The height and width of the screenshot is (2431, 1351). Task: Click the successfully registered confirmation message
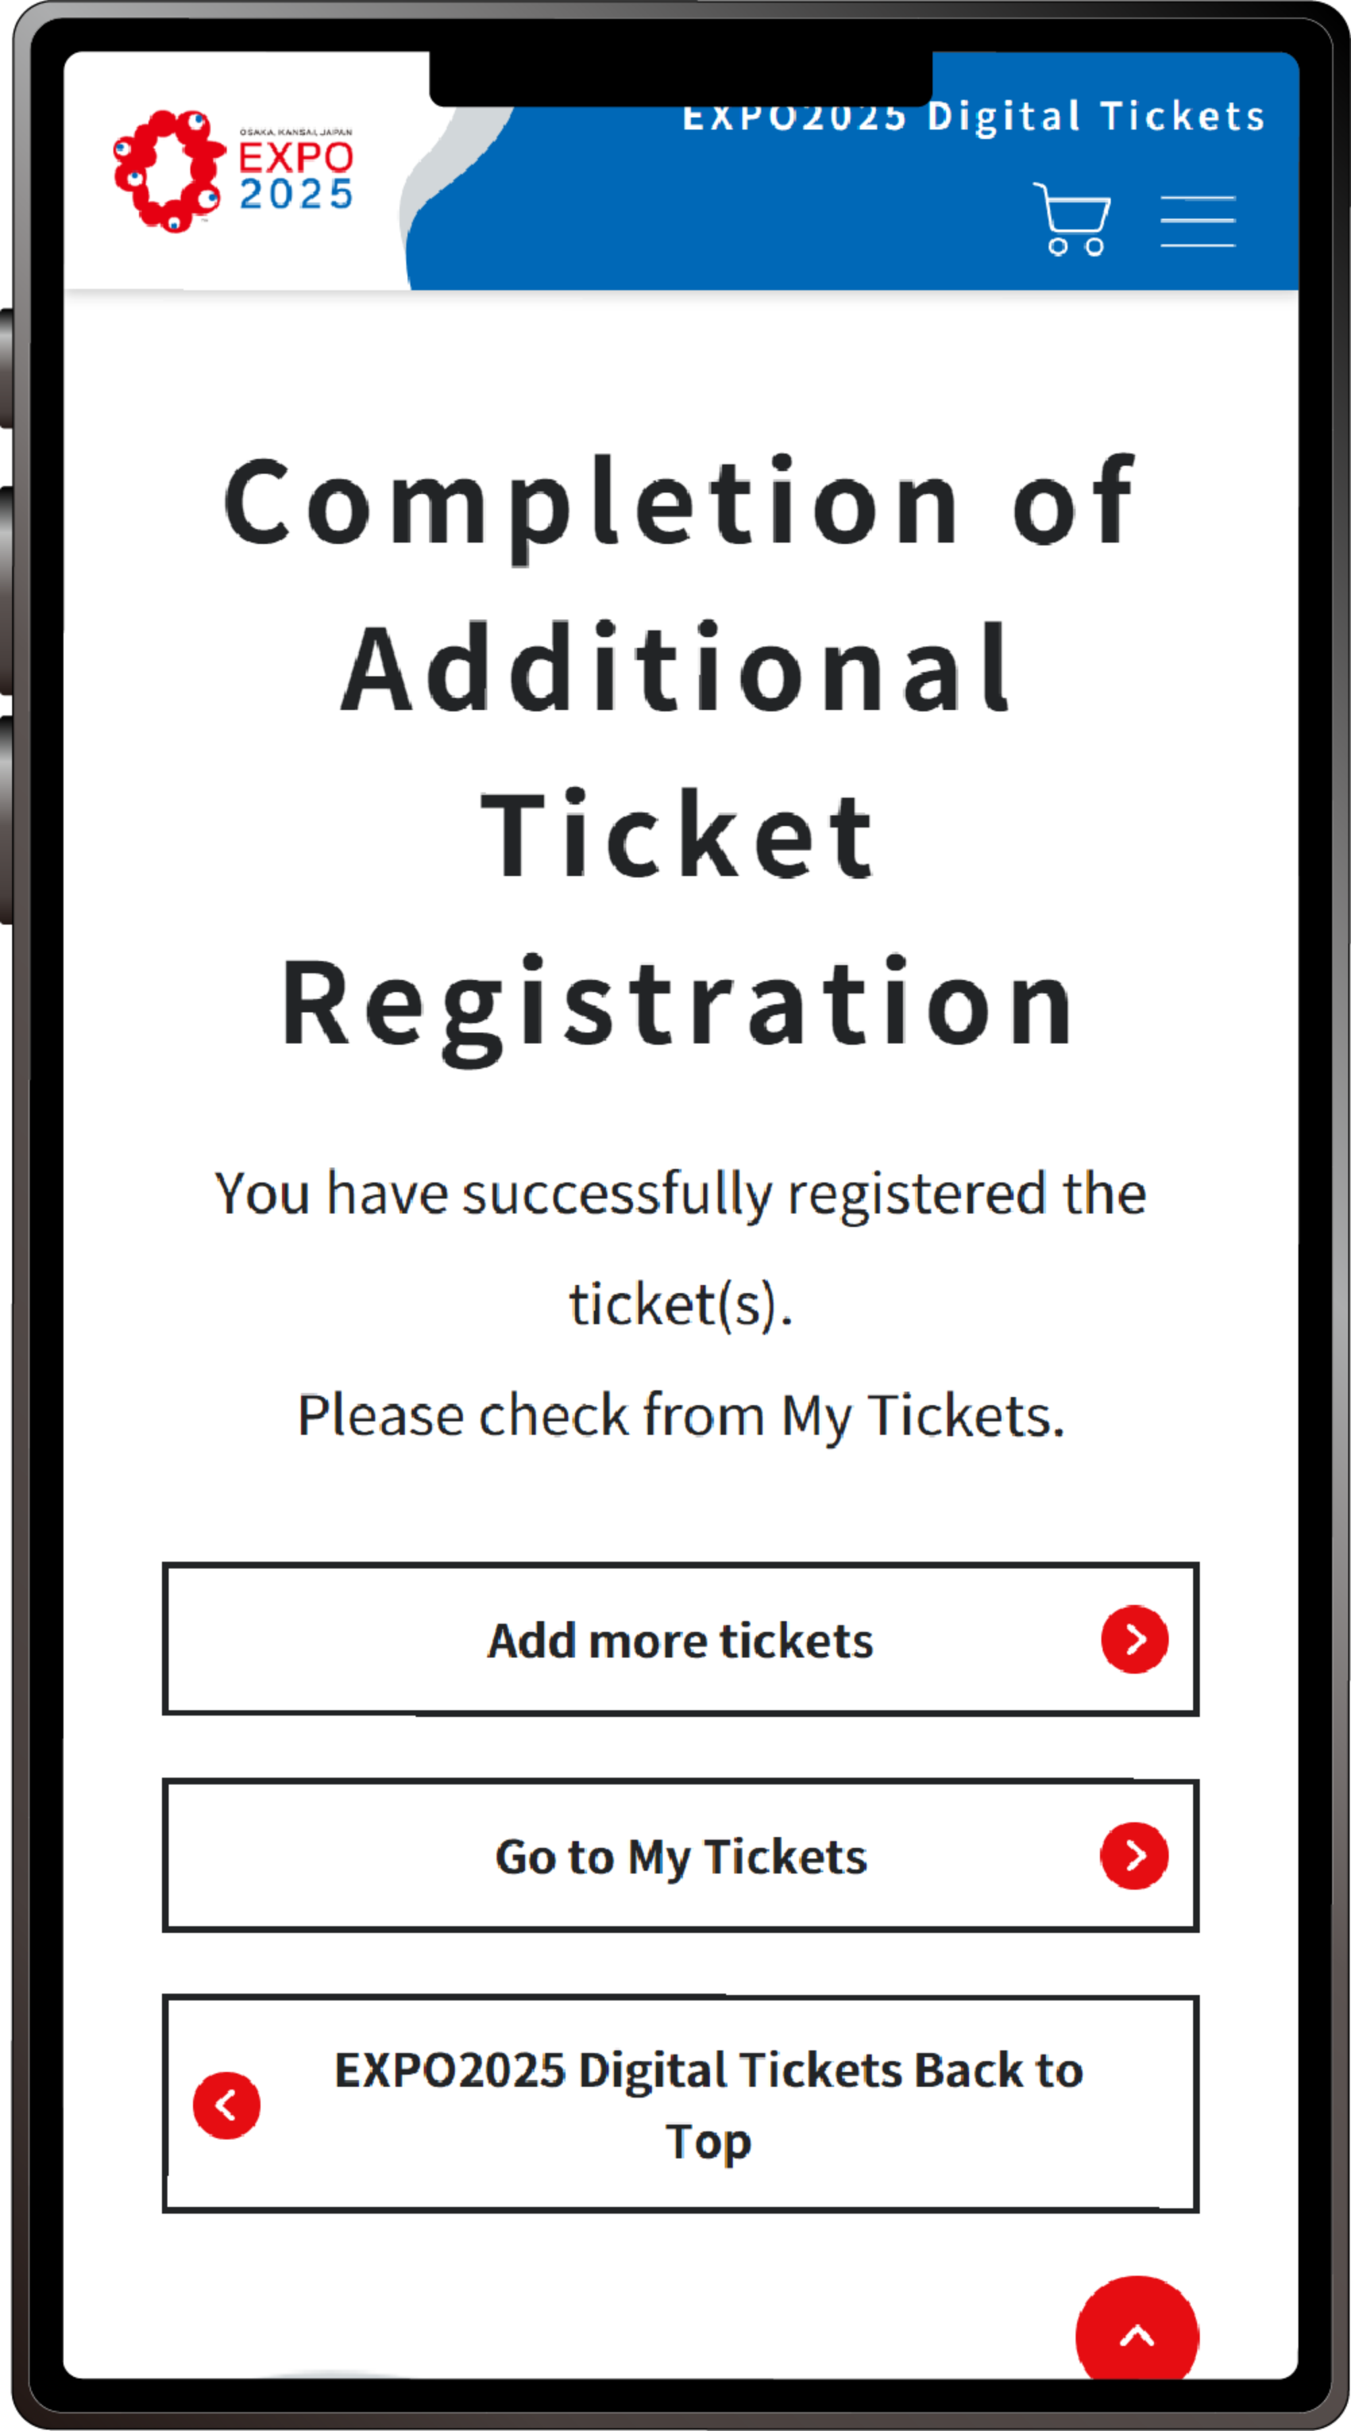click(x=680, y=1248)
